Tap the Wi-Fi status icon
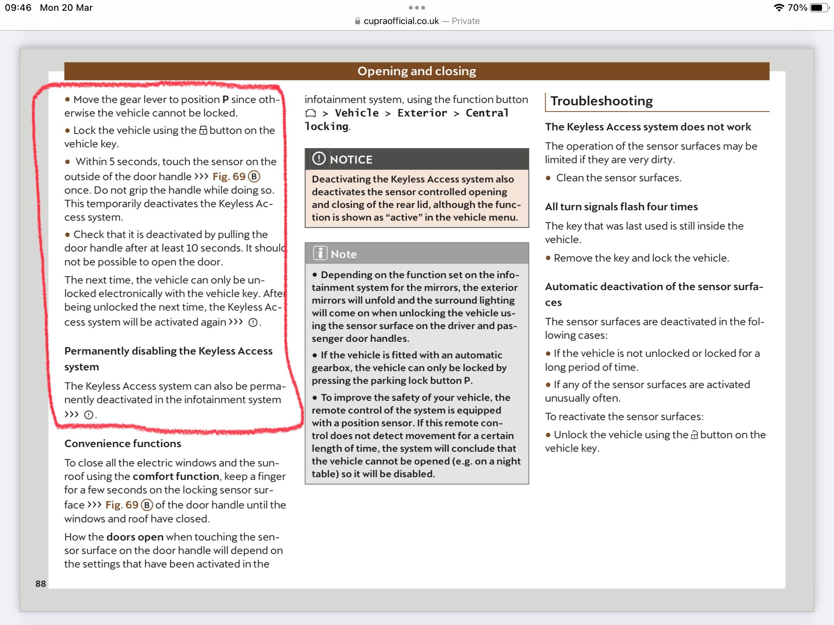Viewport: 834px width, 625px height. [779, 8]
